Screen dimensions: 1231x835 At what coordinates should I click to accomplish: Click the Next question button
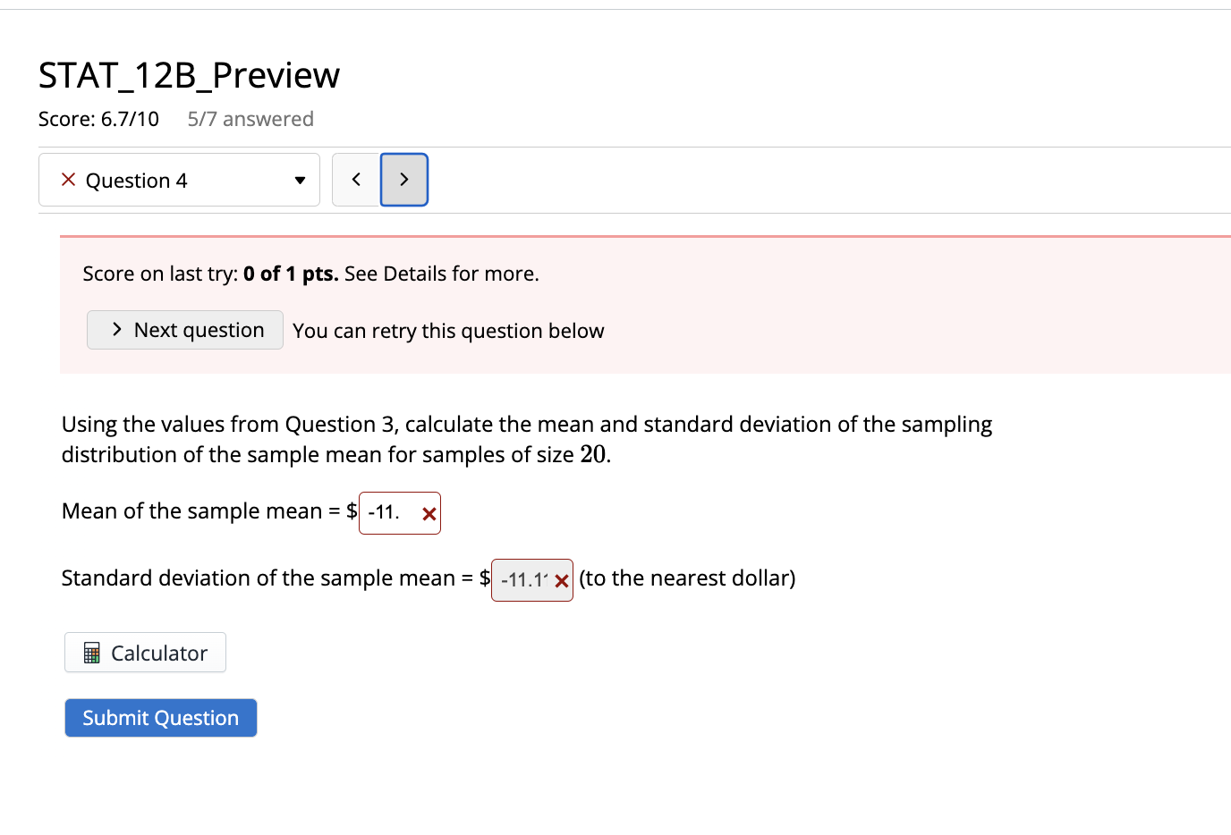coord(184,329)
